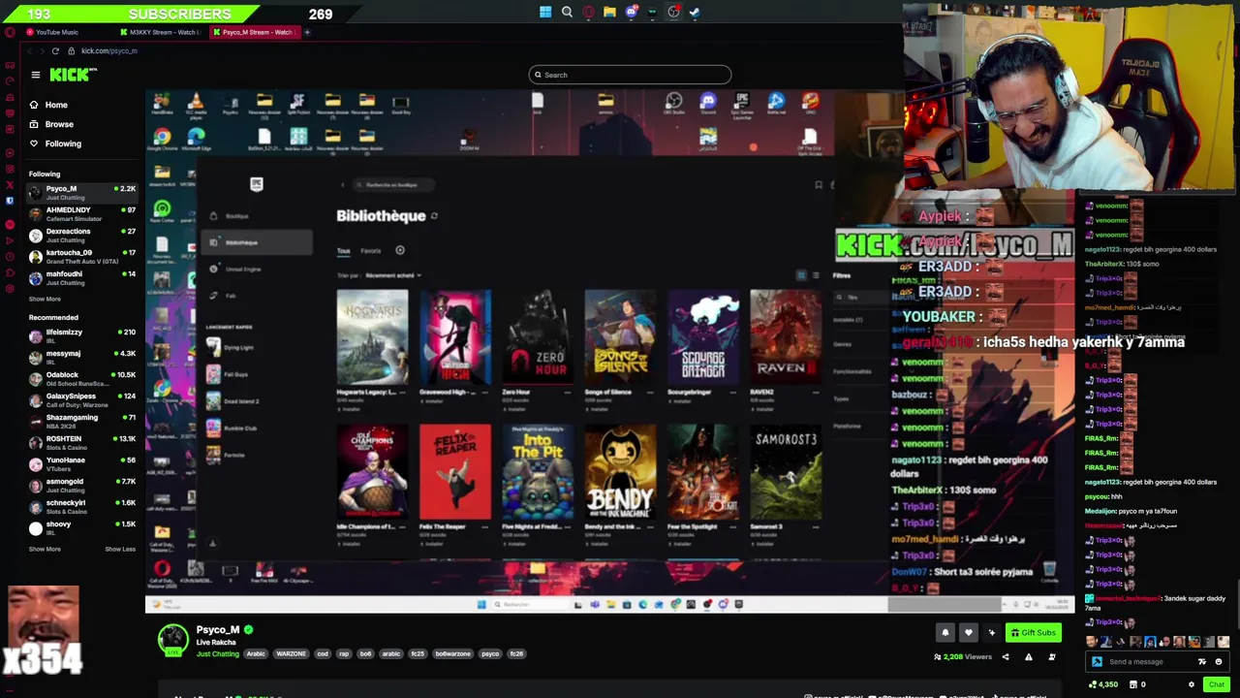The image size is (1240, 698).
Task: Open Steam icon in the top bar
Action: tap(695, 13)
